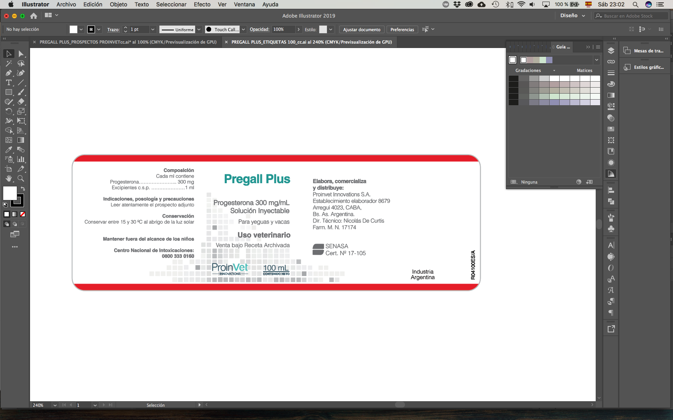Viewport: 673px width, 420px height.
Task: Toggle the Color Guide dock icon
Action: click(611, 174)
